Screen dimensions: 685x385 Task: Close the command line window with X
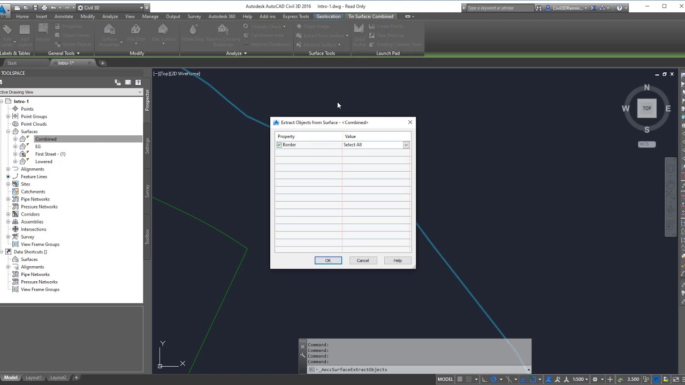(302, 346)
